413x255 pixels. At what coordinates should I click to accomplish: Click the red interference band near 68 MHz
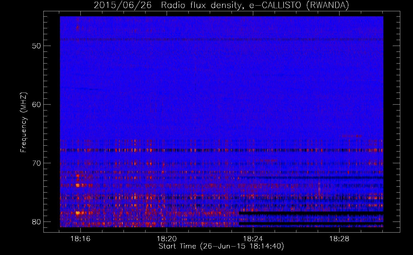(222, 150)
